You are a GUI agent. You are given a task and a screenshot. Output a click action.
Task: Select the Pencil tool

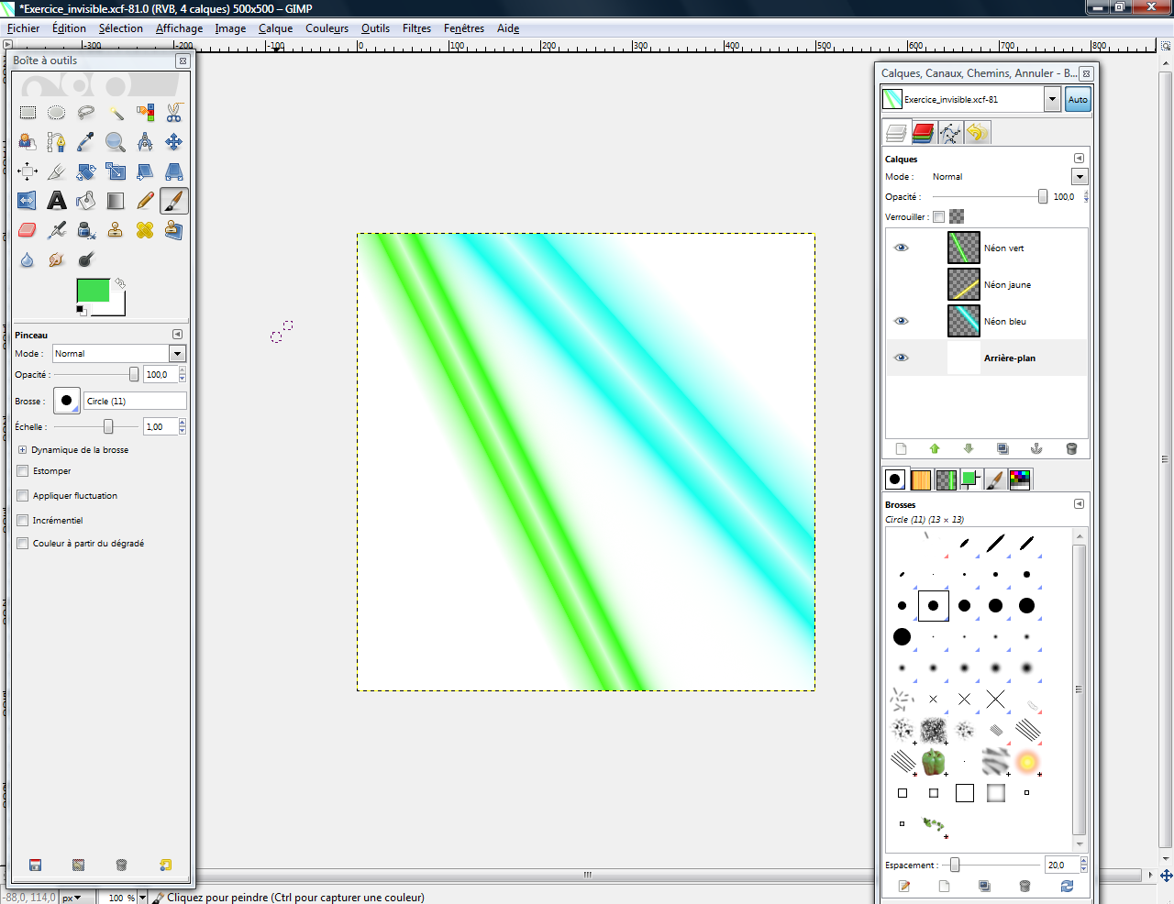145,201
